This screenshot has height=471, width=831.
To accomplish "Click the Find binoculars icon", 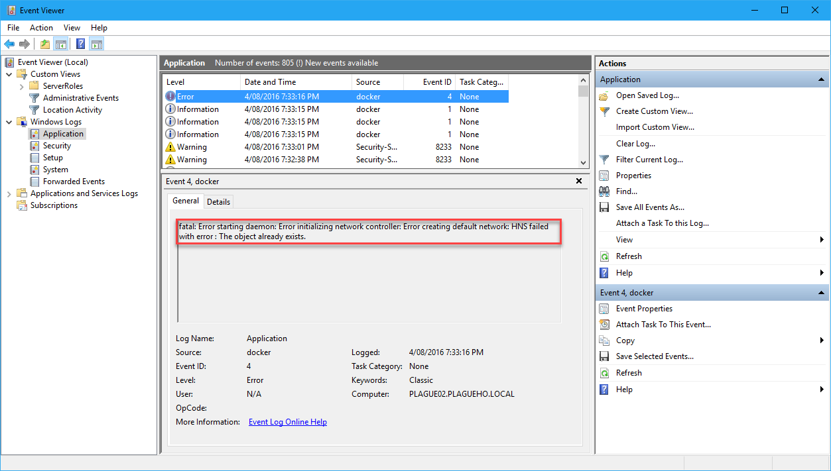I will click(x=604, y=191).
